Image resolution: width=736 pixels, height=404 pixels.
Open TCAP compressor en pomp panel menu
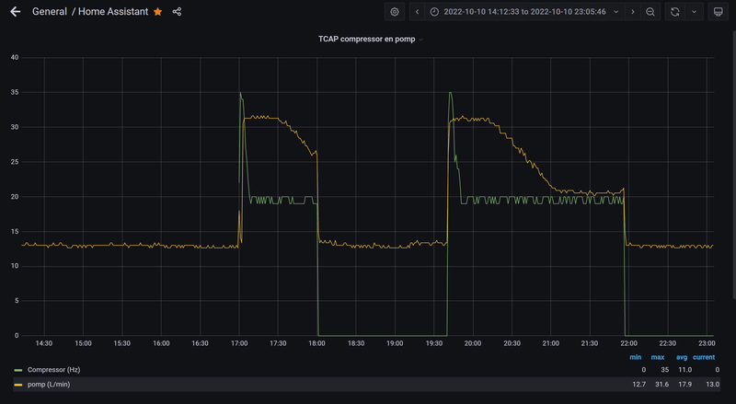[x=371, y=39]
